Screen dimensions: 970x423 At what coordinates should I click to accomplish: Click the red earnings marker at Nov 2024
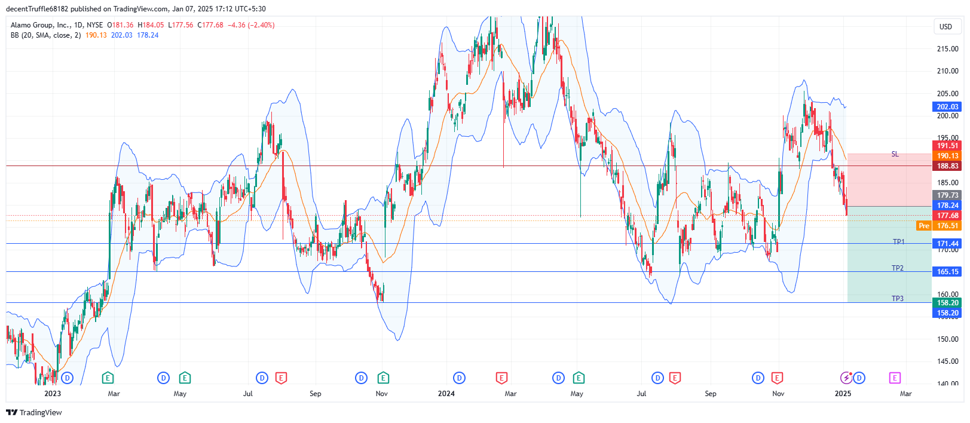777,378
